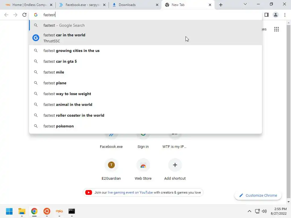Click the network tray icon
Screen dimensions: 291x218
257,211
